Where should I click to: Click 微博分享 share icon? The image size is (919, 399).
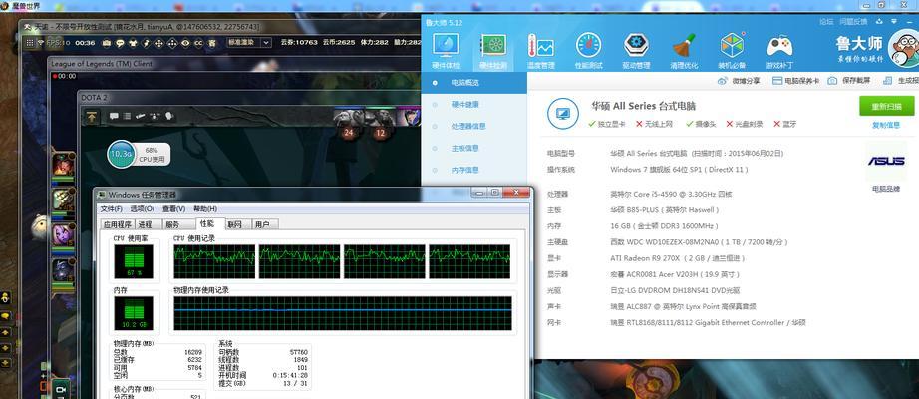[722, 81]
